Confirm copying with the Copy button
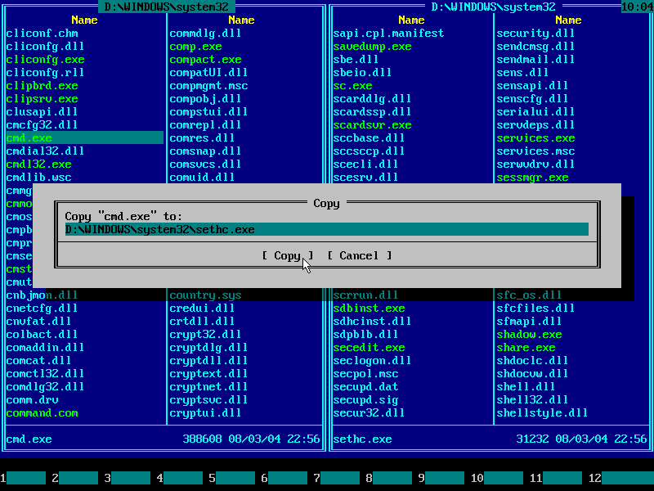This screenshot has height=491, width=654. (287, 255)
